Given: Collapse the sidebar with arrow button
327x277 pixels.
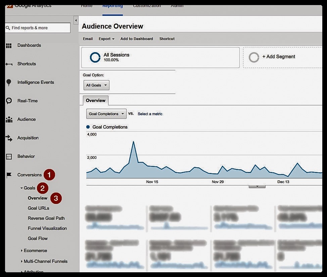Looking at the screenshot, I should pyautogui.click(x=76, y=20).
